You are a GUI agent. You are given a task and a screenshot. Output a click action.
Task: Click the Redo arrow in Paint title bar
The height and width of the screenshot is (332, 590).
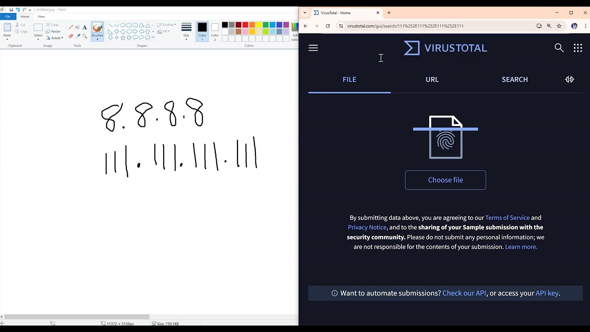24,10
